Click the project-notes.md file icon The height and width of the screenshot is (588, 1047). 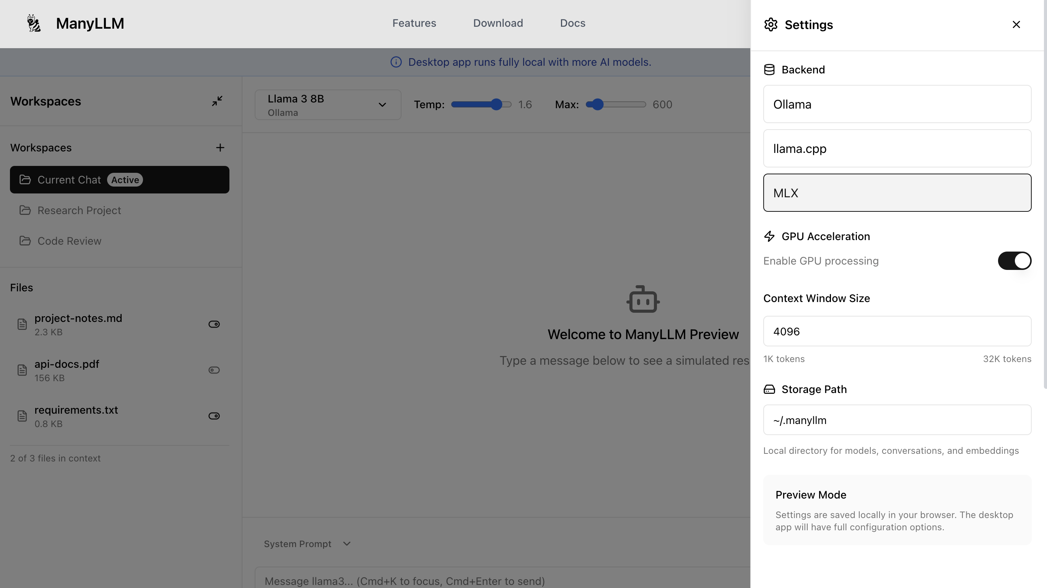(x=22, y=324)
